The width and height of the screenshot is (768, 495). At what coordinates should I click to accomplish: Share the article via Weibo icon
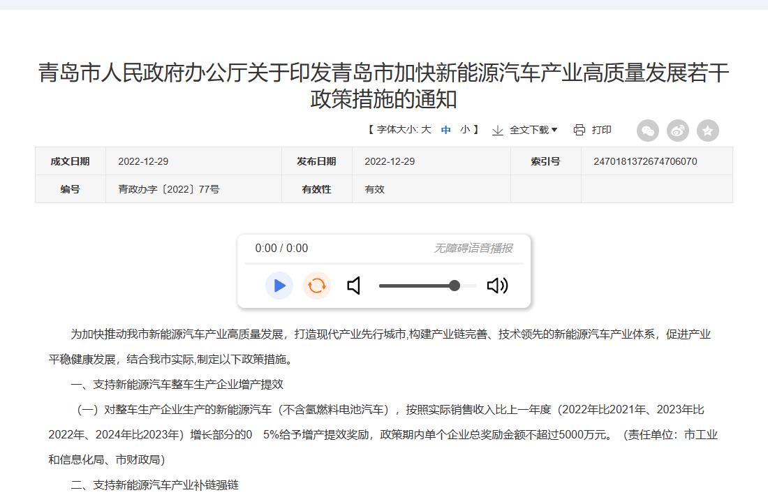pos(678,131)
